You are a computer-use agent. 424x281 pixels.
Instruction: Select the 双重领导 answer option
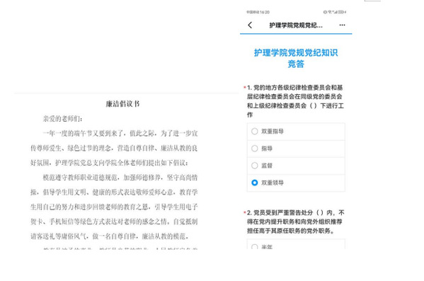tap(296, 183)
